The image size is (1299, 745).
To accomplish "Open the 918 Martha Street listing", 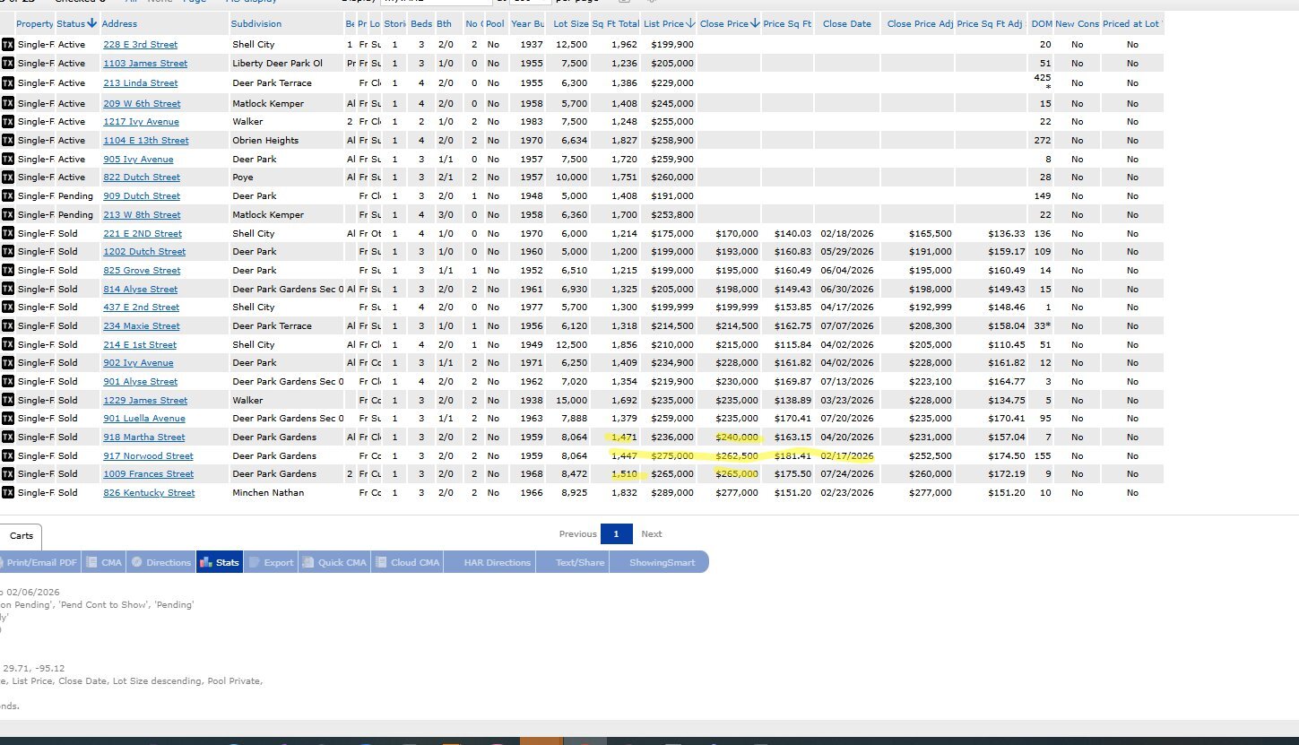I will [x=144, y=437].
